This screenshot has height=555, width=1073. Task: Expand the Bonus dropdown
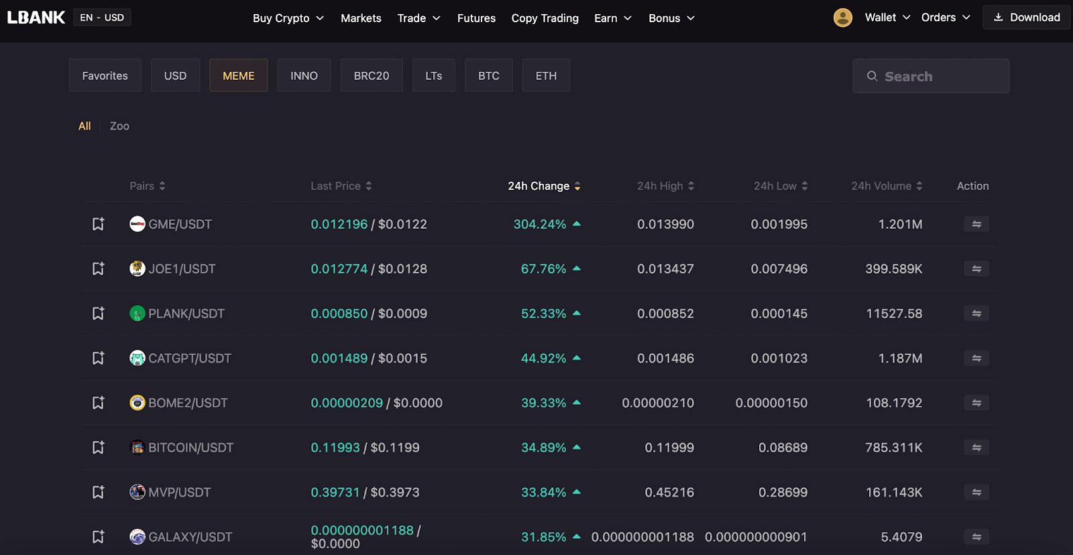[x=671, y=18]
